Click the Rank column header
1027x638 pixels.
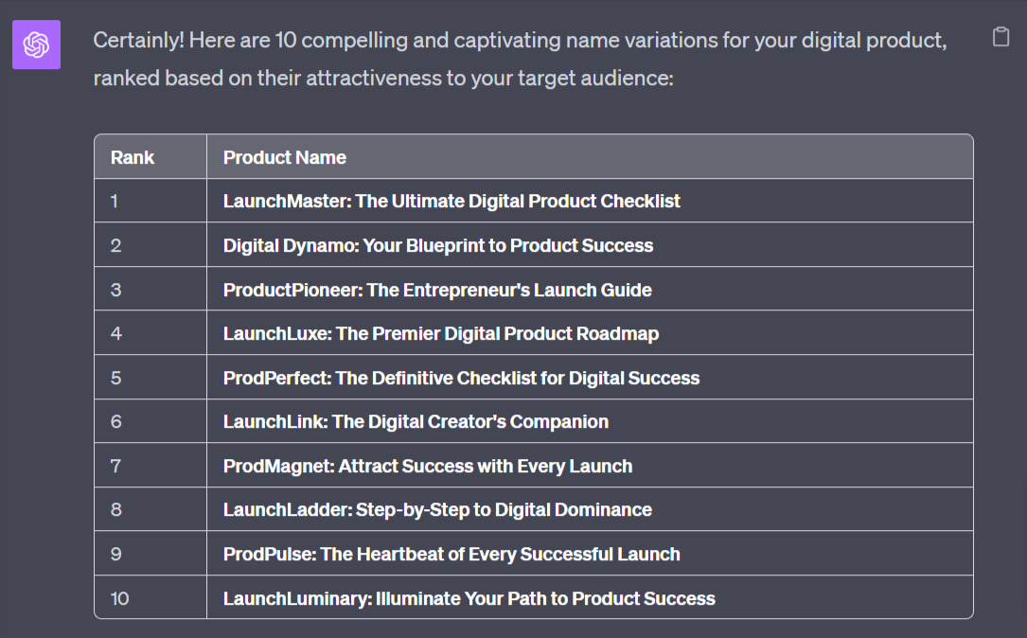tap(133, 157)
